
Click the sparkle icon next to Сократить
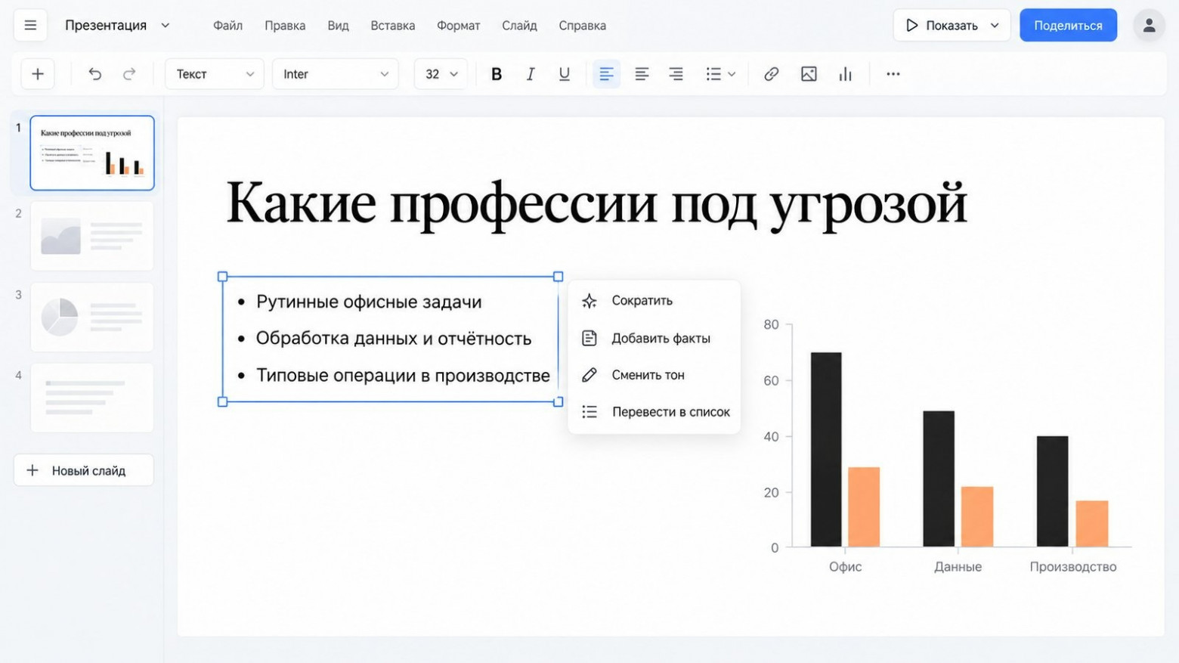pyautogui.click(x=589, y=301)
